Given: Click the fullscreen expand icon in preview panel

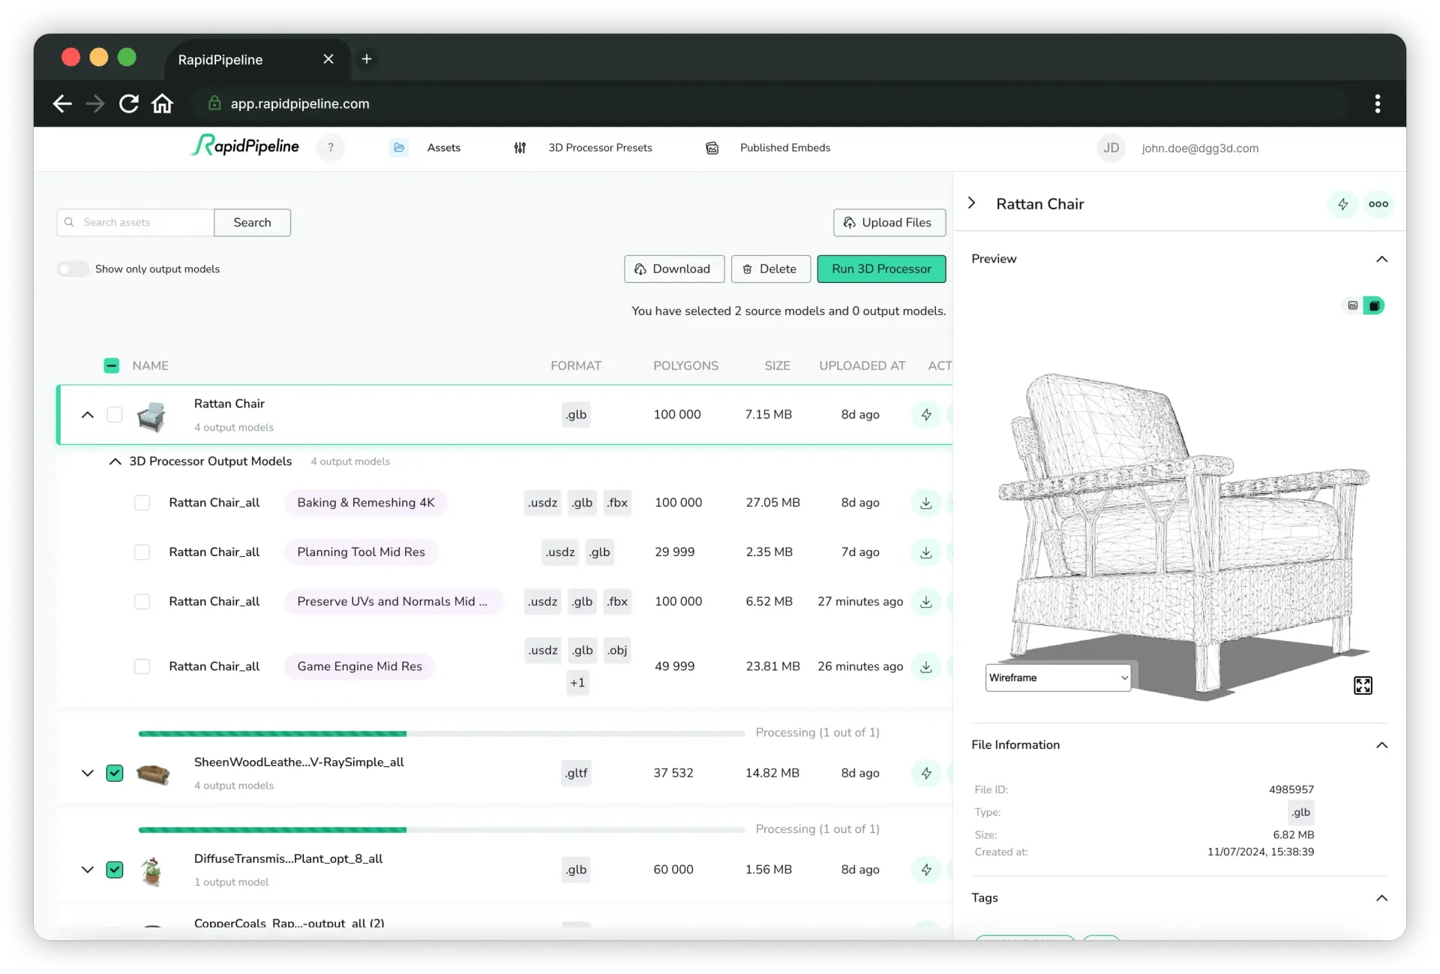Looking at the screenshot, I should point(1362,685).
